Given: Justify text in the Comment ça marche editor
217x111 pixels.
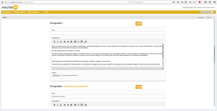Looking at the screenshot, I should [x=71, y=105].
